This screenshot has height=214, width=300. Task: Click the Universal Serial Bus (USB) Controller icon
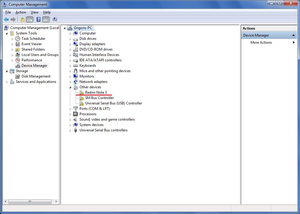click(x=82, y=104)
